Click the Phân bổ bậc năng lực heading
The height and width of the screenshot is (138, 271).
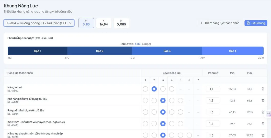pos(30,38)
